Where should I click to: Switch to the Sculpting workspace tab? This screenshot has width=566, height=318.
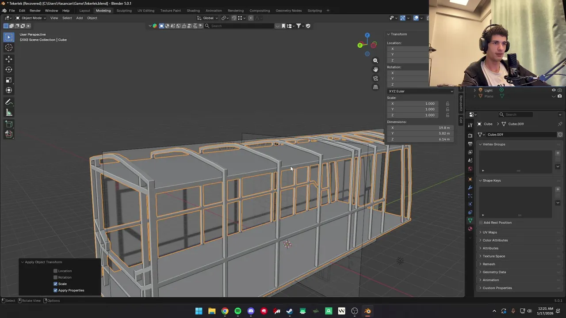coord(124,11)
